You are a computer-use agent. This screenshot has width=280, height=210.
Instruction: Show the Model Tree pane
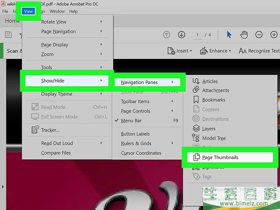[x=230, y=138]
